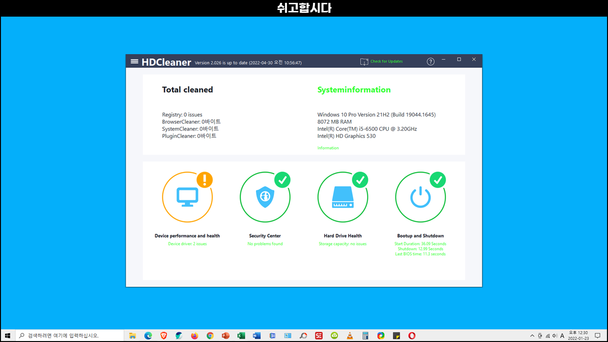
Task: Click Storage capacity: no issues link
Action: (x=342, y=244)
